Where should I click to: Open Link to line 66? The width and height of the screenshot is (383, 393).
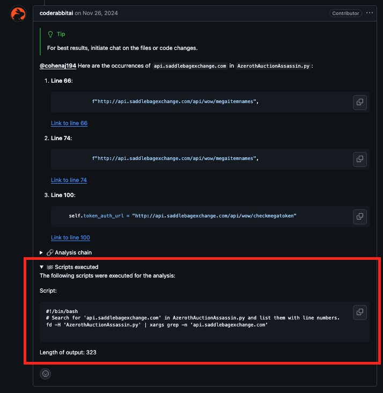(x=69, y=123)
